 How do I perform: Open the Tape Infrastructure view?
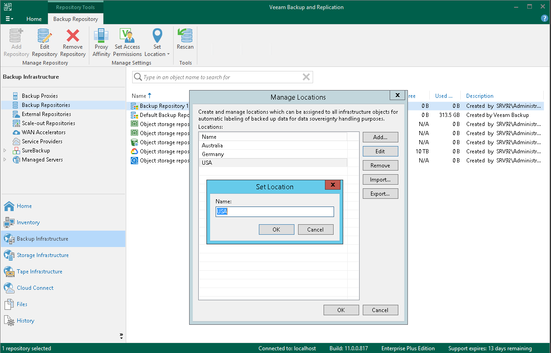point(39,272)
